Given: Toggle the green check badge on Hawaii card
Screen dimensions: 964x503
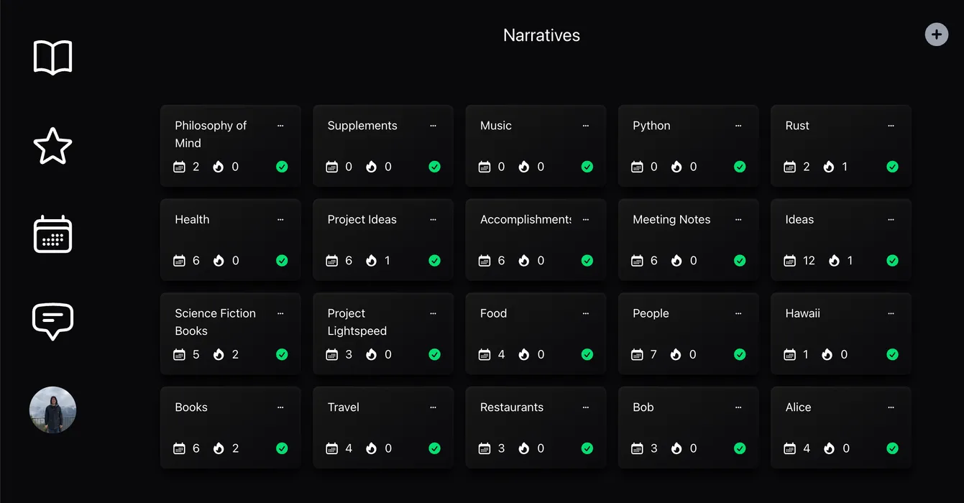Looking at the screenshot, I should coord(892,354).
